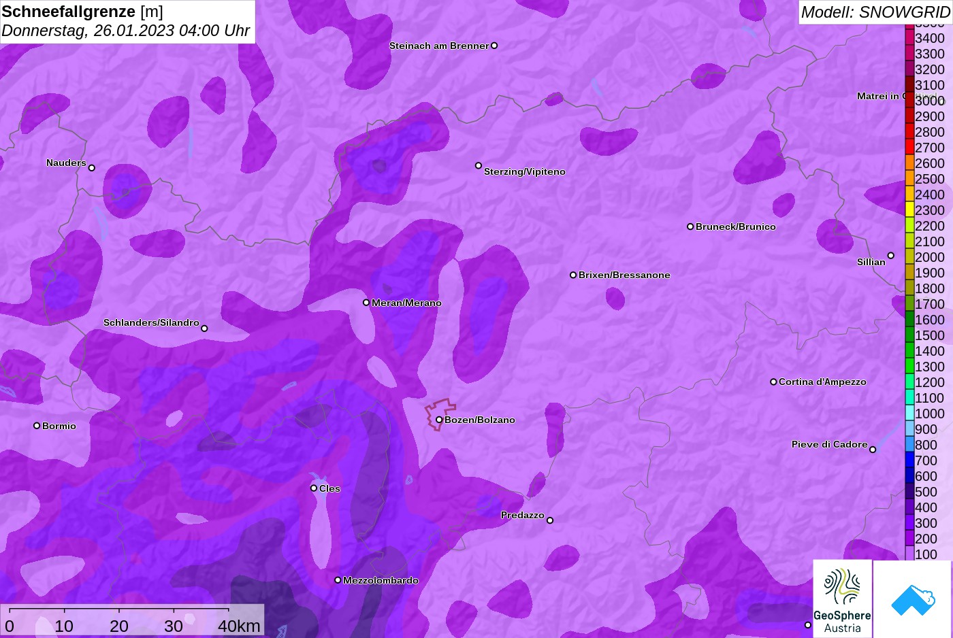The image size is (953, 638).
Task: Click the 1000 m cyan legend swatch
Action: pos(909,413)
